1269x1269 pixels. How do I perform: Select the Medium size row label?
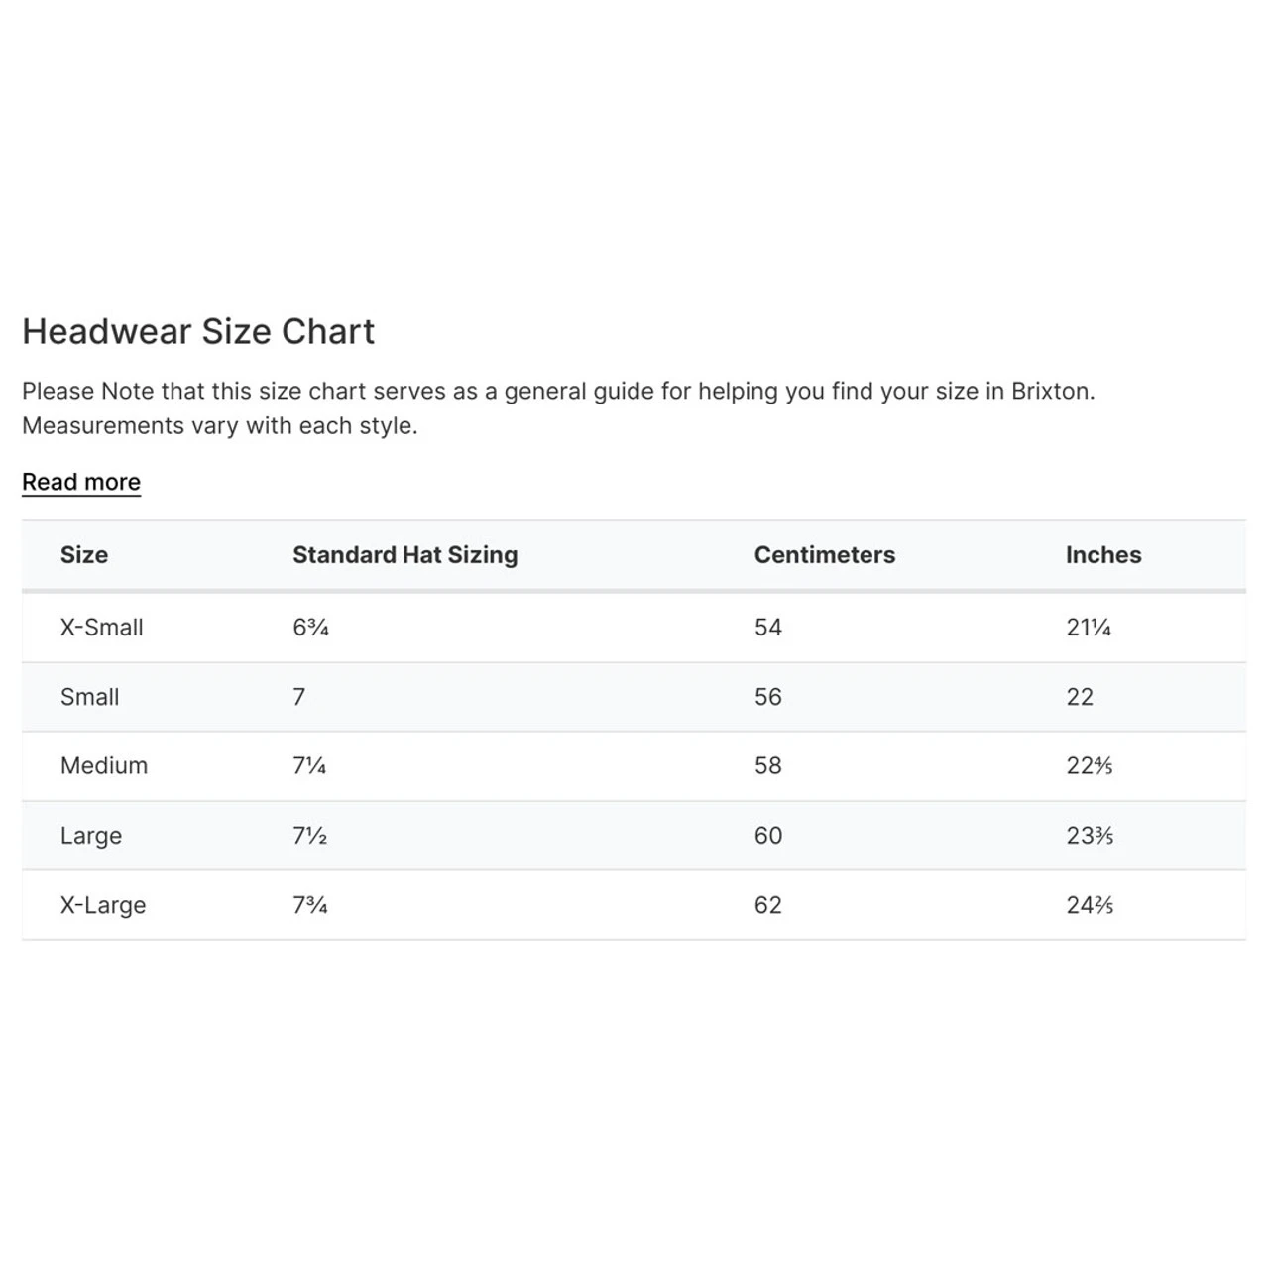point(103,766)
